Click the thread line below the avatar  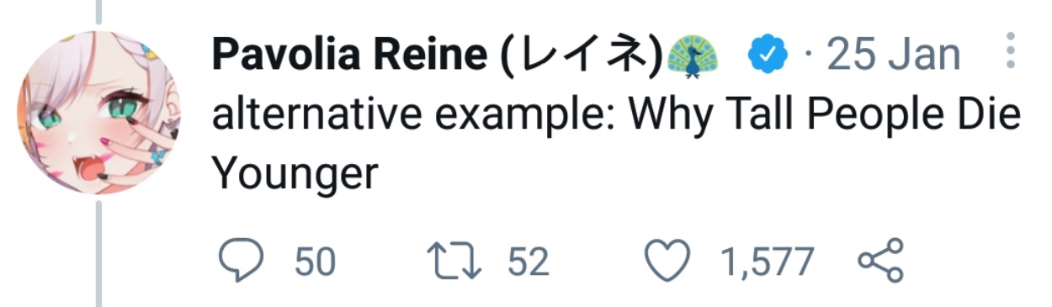tap(98, 252)
